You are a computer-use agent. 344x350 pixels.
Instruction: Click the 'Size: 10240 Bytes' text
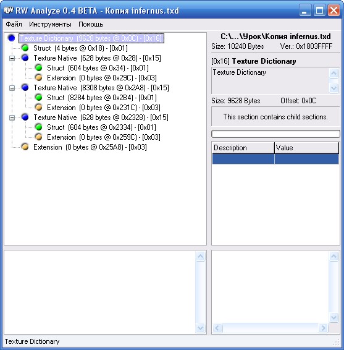238,46
